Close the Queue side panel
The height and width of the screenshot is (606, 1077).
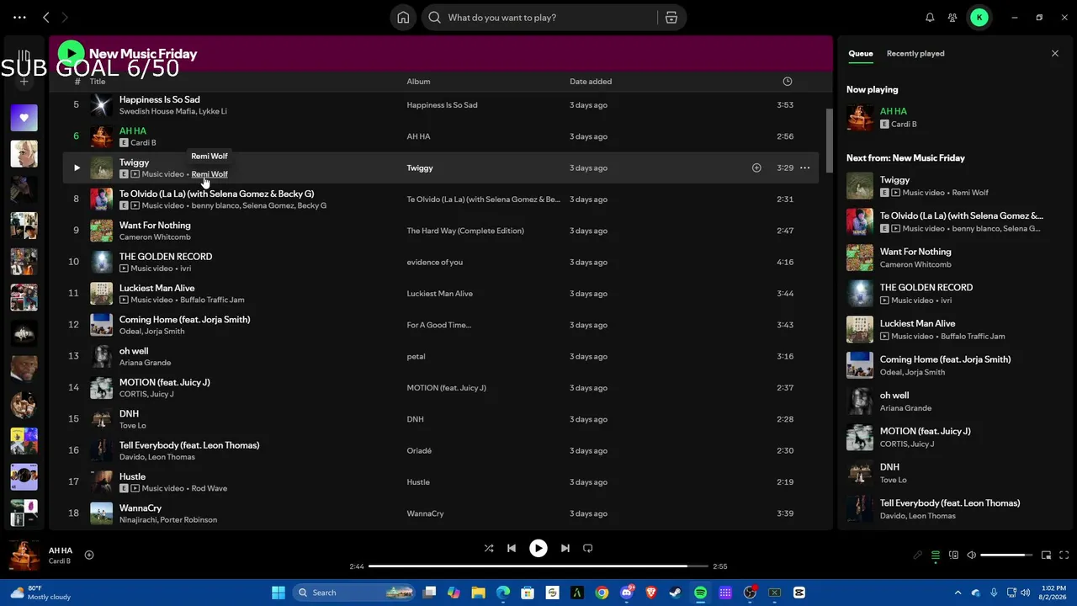(1055, 54)
